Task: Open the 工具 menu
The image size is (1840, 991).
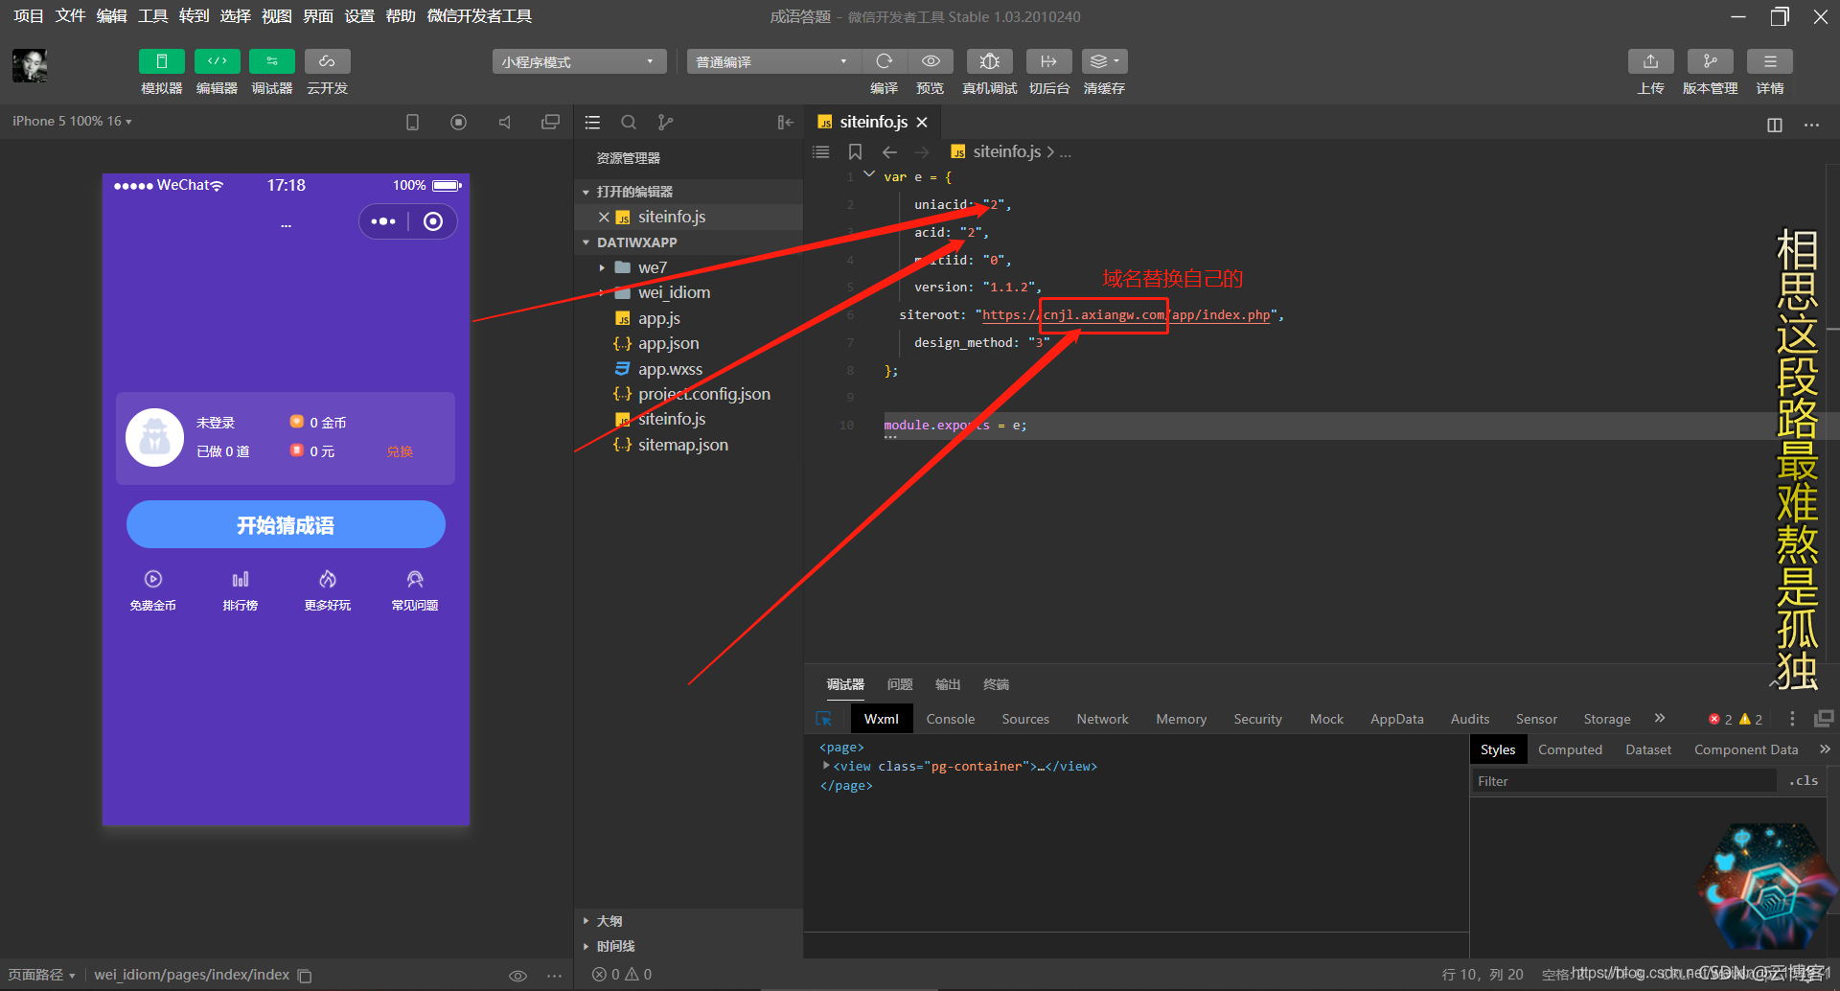Action: (x=152, y=16)
